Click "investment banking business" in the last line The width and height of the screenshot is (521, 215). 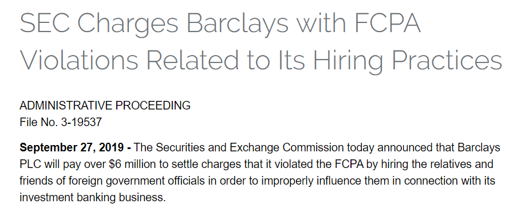coord(92,198)
